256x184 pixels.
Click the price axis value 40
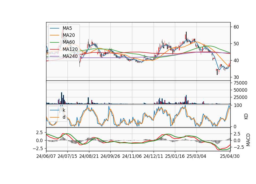click(x=236, y=61)
